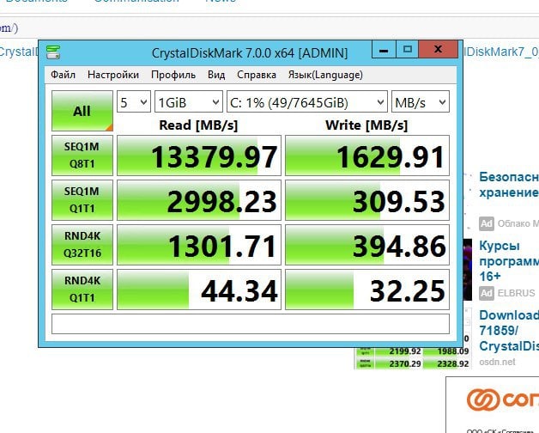The width and height of the screenshot is (539, 433).
Task: Click the 44.34 read result
Action: (x=199, y=290)
